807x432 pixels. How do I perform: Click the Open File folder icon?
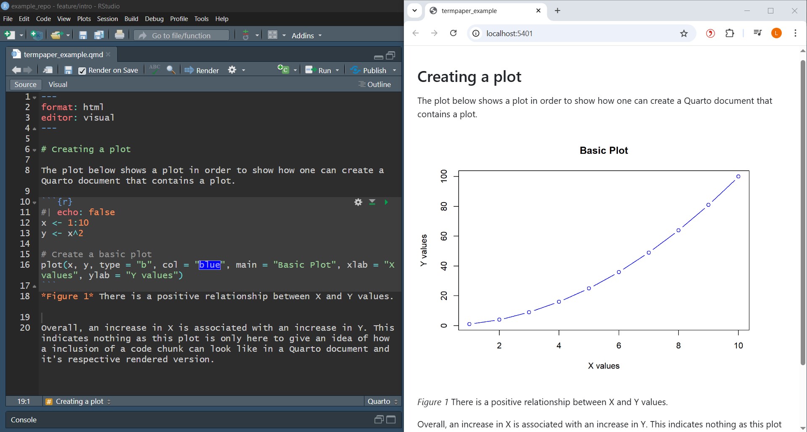pyautogui.click(x=56, y=35)
